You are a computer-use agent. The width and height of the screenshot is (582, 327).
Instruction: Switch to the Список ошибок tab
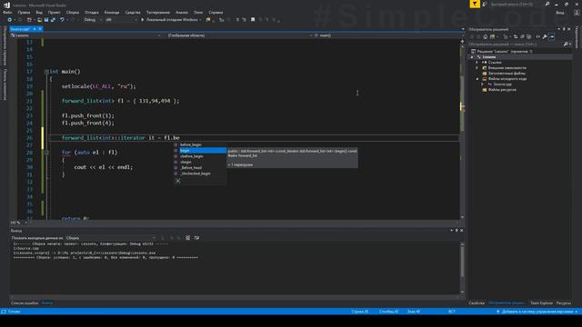point(25,302)
